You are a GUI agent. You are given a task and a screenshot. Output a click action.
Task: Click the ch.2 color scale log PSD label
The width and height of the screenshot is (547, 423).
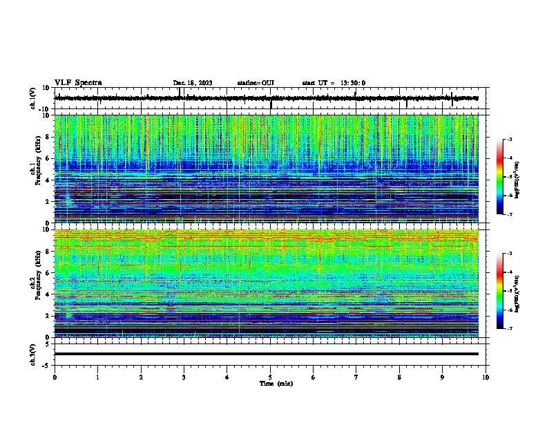(x=517, y=294)
